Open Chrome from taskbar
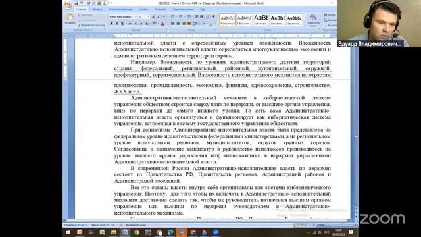This screenshot has width=421, height=237. click(136, 232)
